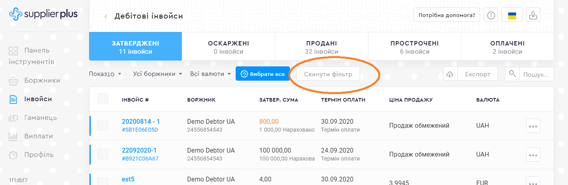Open language selector with Ukrainian flag
Image resolution: width=568 pixels, height=185 pixels.
tap(512, 15)
